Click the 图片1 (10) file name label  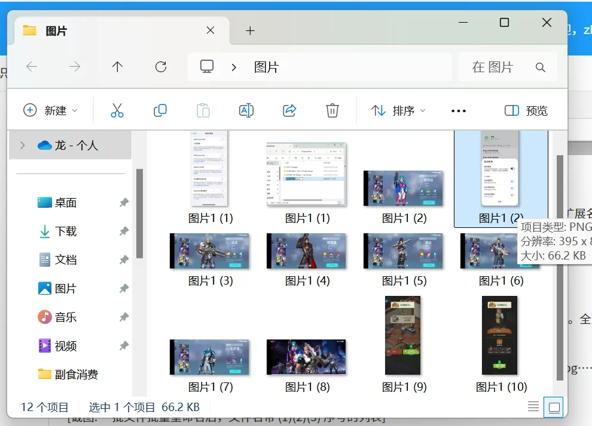point(501,387)
